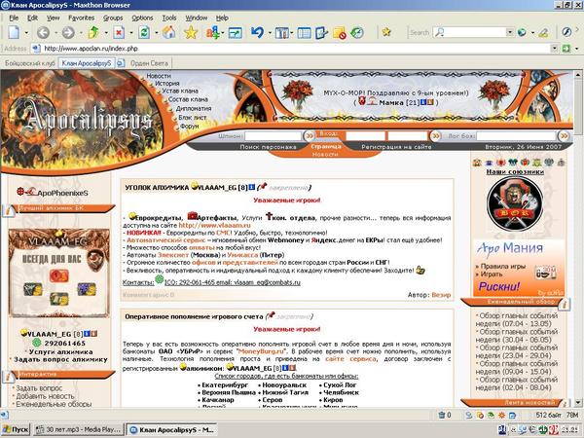Switch to the Бойцовский клуб tab
The image size is (584, 438).
30,63
